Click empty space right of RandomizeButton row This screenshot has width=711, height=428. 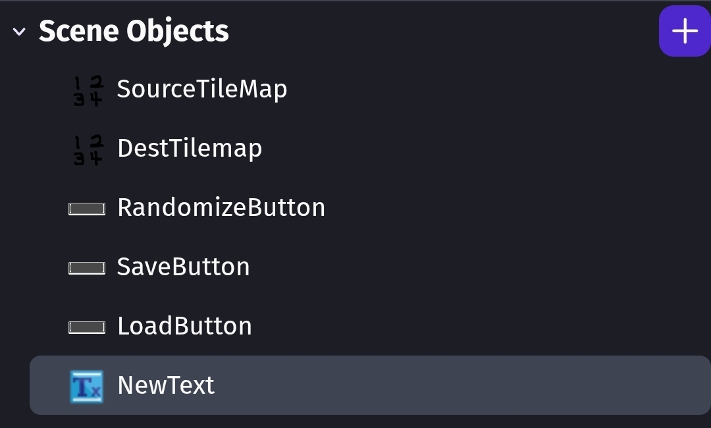(494, 207)
